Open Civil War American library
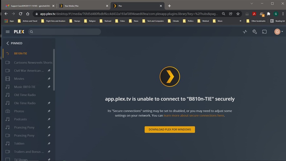The image size is (286, 161). 29,70
